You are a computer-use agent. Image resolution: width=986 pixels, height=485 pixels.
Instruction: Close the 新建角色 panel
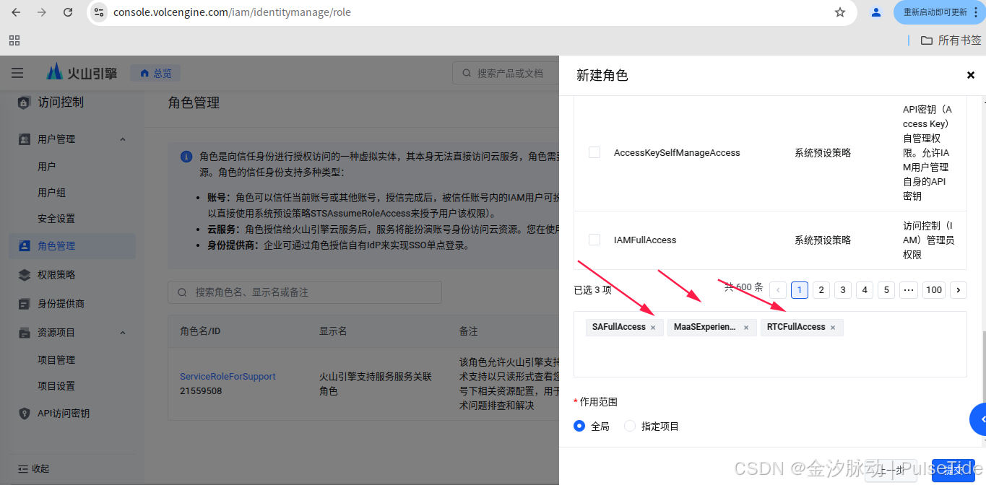[971, 75]
